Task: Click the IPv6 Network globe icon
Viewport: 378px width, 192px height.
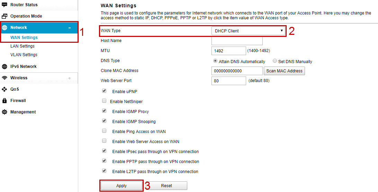Action: (x=4, y=67)
